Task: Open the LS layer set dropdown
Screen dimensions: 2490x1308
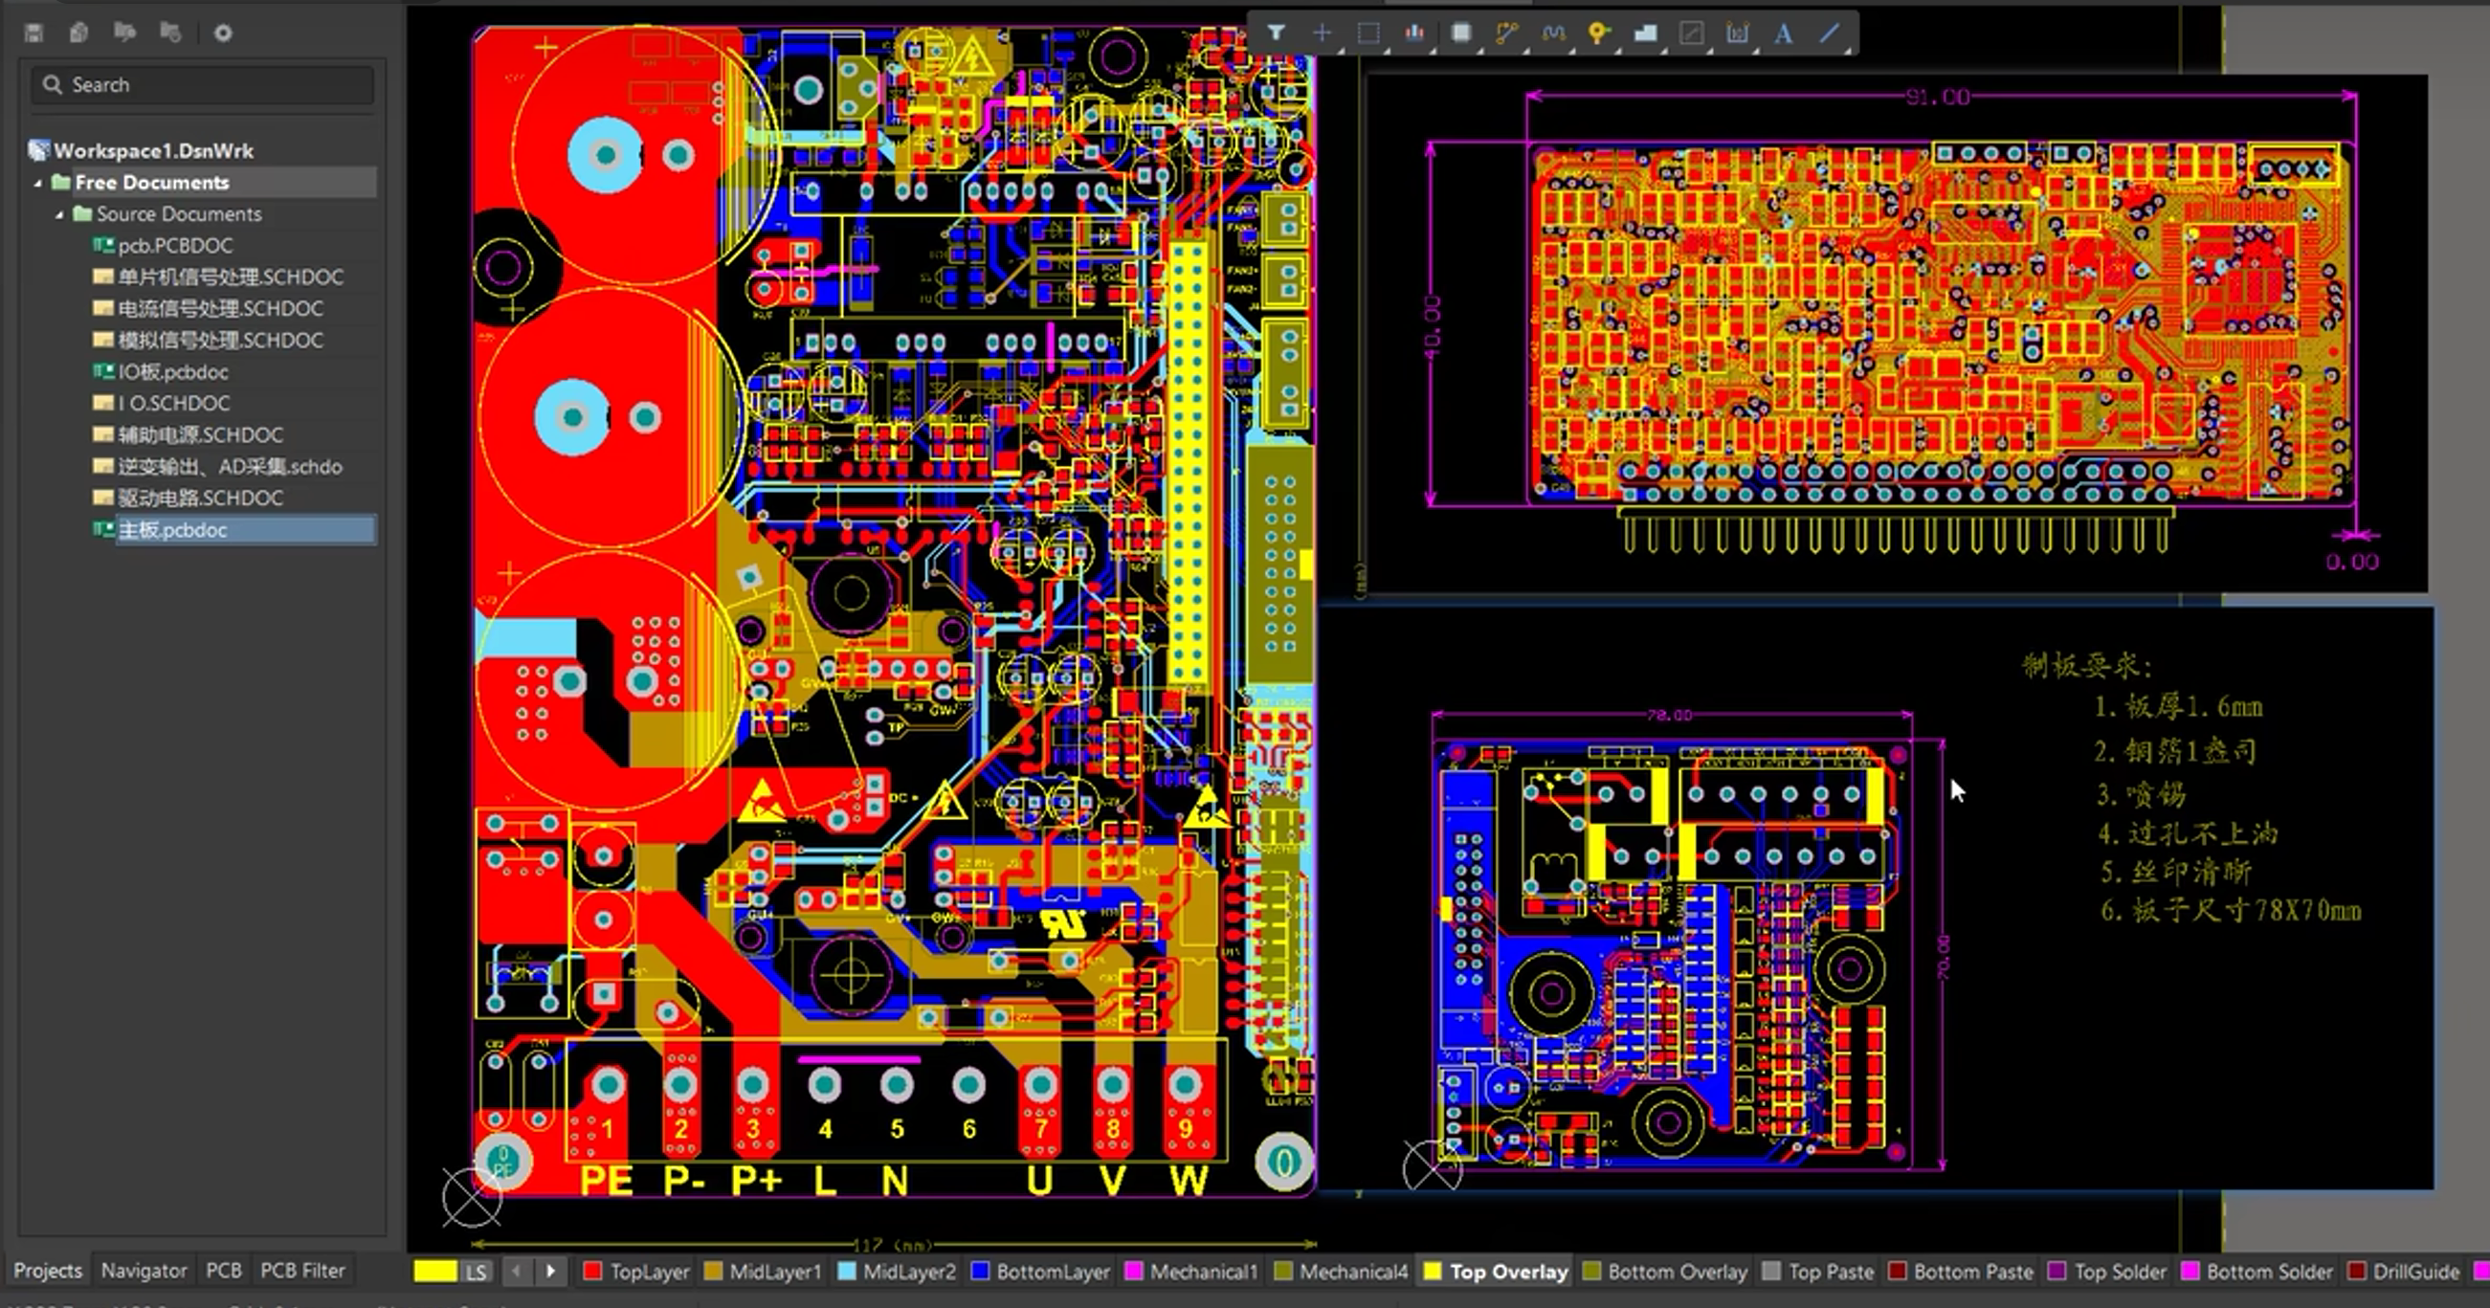Action: click(476, 1272)
